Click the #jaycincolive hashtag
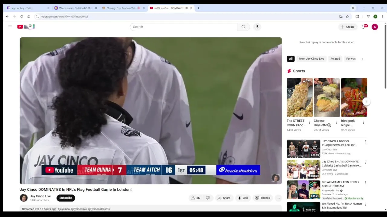Viewport: 387px width, 217px height. [x=79, y=209]
